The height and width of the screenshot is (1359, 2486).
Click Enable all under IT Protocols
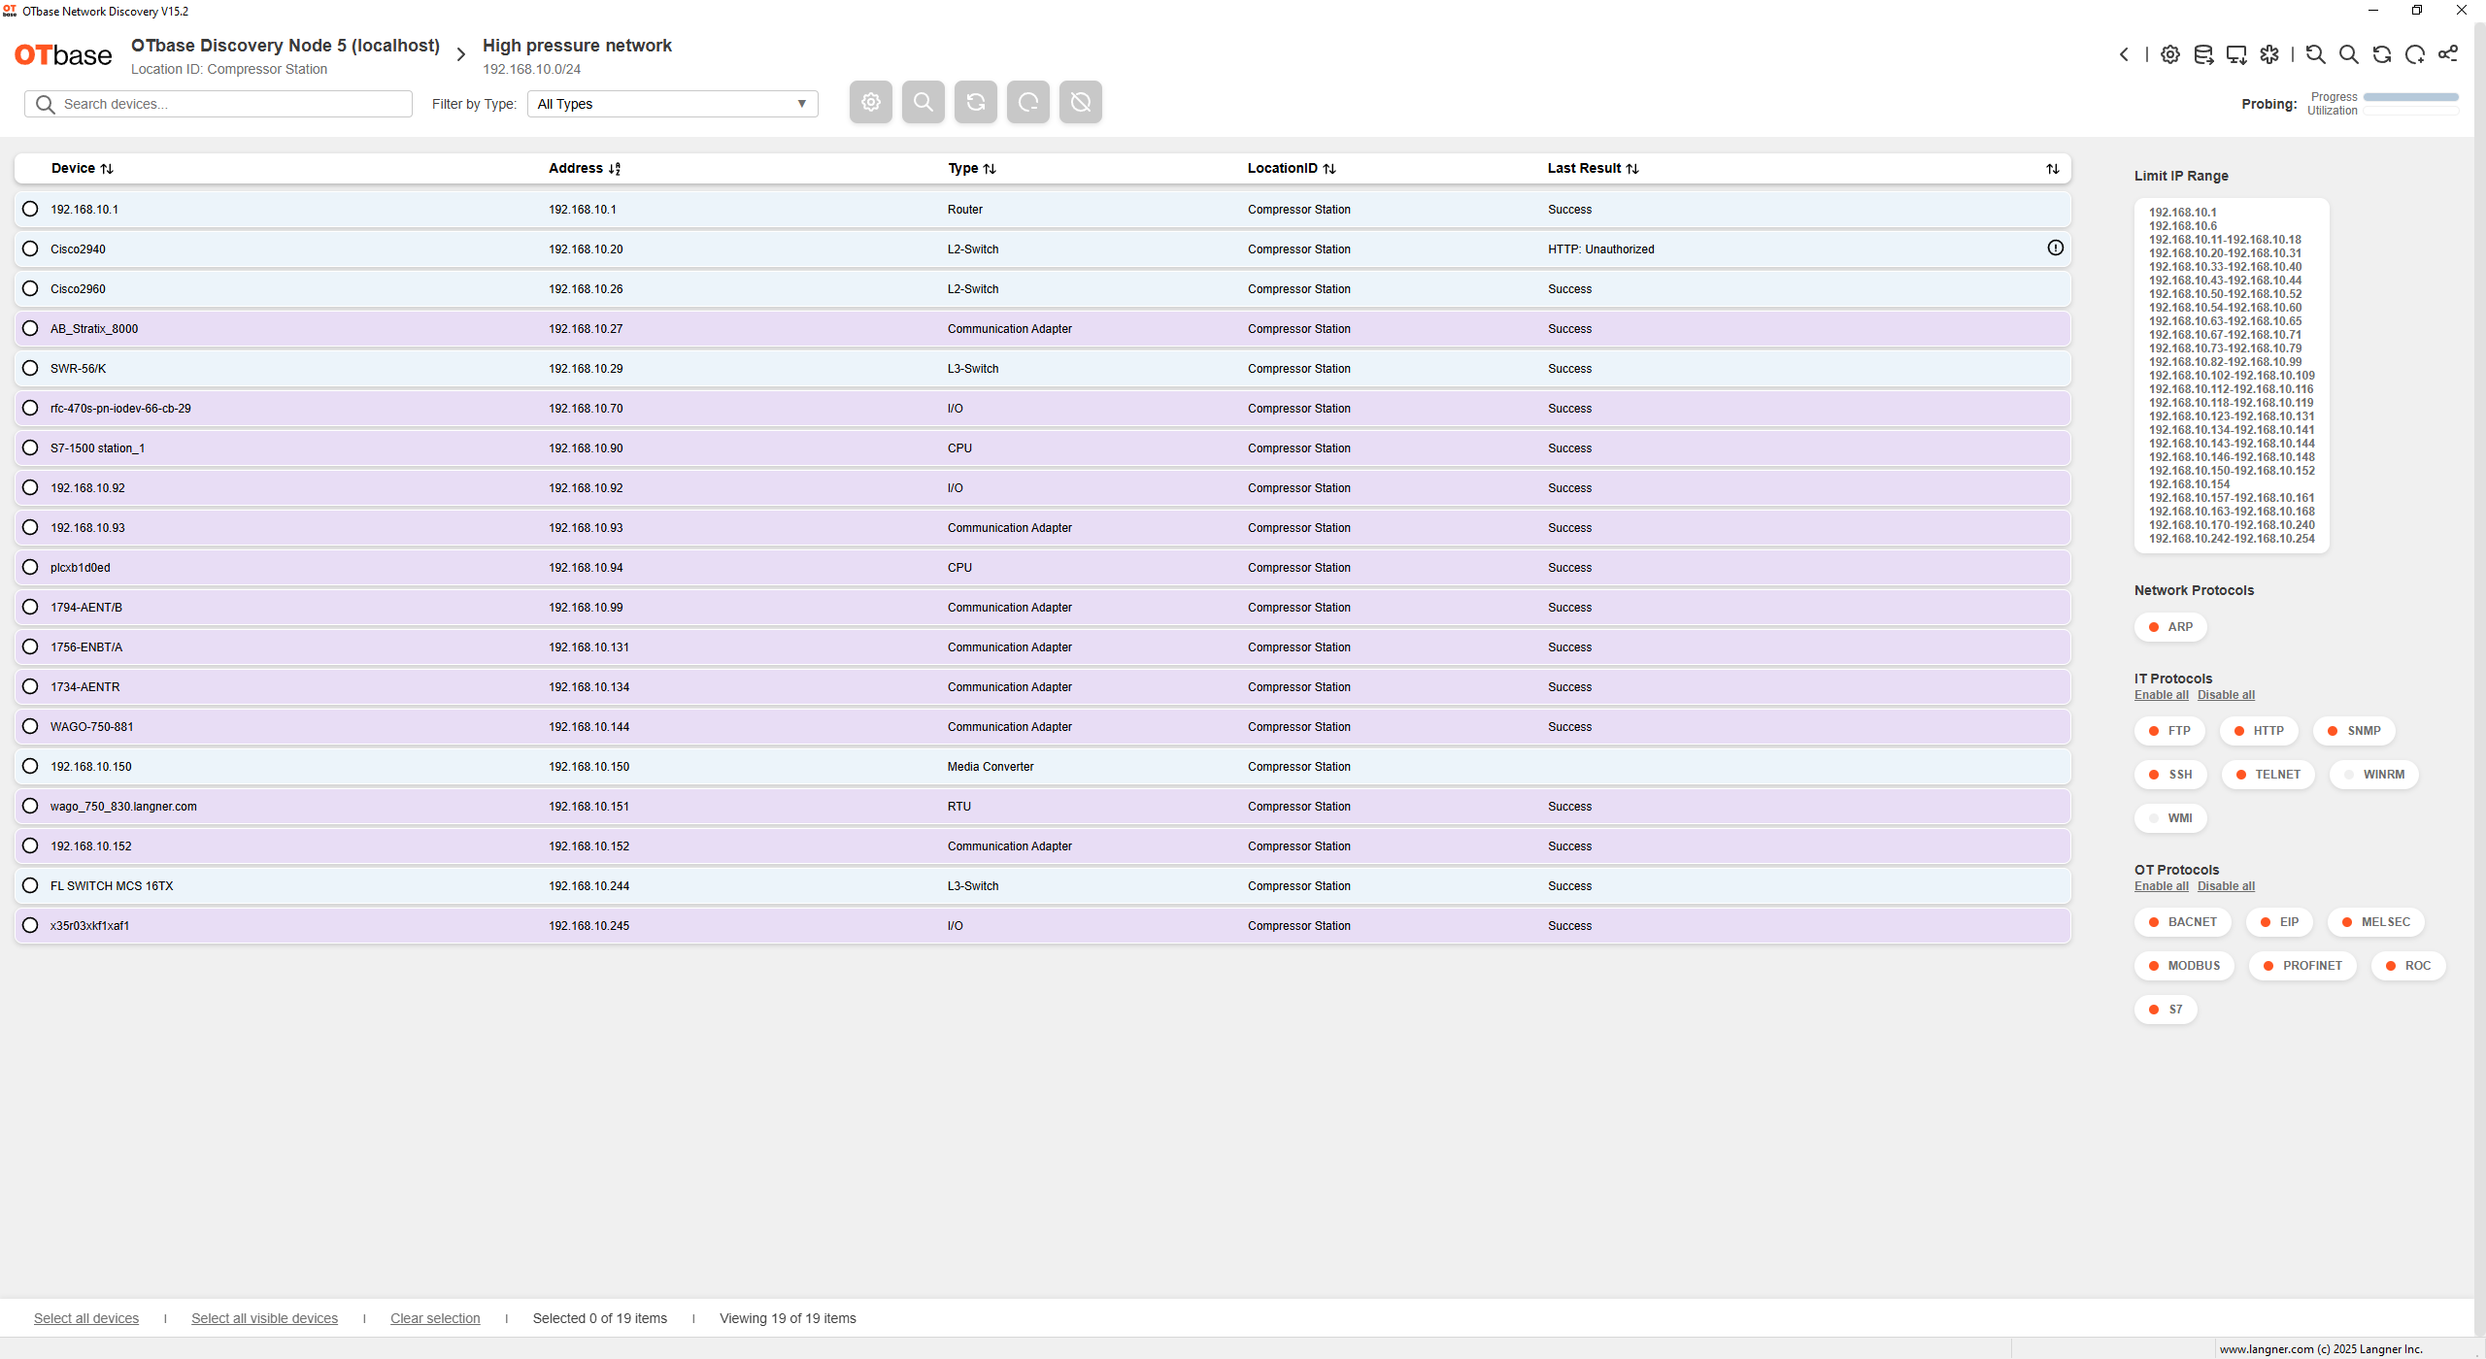(2161, 695)
